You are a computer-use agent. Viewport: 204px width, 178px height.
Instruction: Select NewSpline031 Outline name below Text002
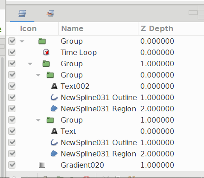tap(99, 97)
